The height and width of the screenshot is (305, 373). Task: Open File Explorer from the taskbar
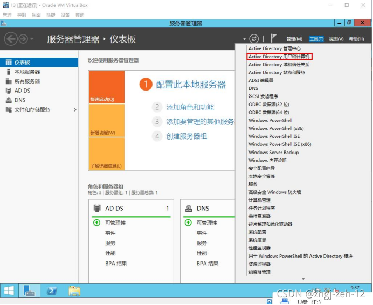click(74, 290)
